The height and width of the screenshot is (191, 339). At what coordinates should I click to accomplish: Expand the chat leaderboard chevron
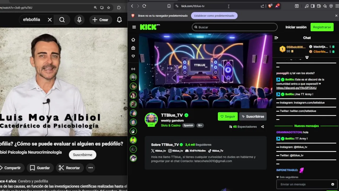(x=307, y=58)
